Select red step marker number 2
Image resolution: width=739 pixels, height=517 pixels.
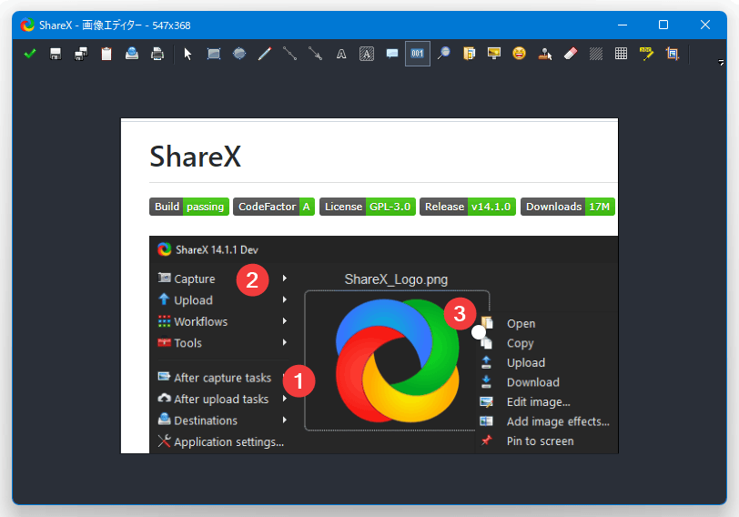pyautogui.click(x=252, y=280)
